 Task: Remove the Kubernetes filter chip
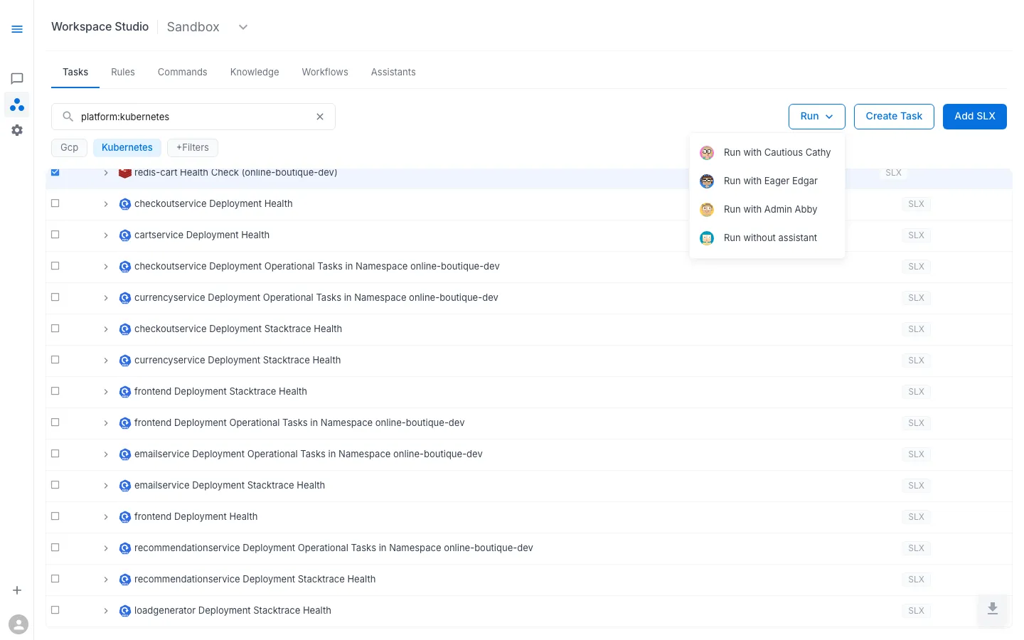(127, 147)
